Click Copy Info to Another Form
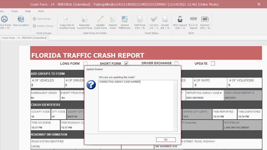 [x=67, y=19]
